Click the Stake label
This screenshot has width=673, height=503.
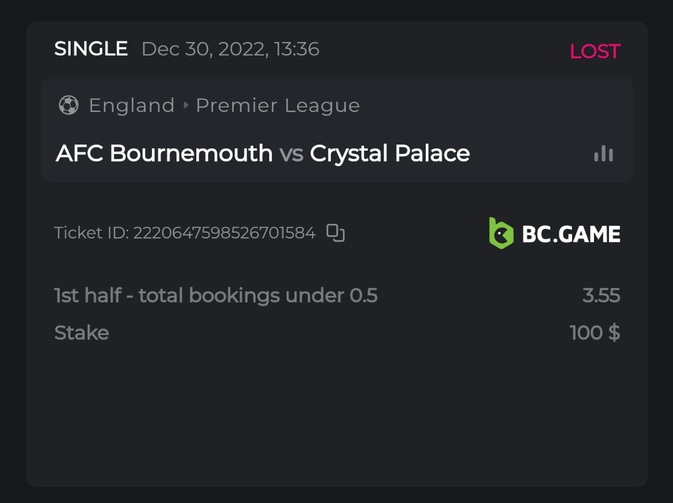[x=81, y=333]
